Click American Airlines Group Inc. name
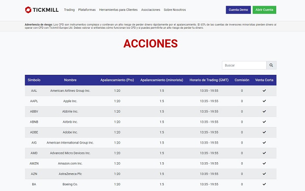The image size is (305, 191). point(70,91)
